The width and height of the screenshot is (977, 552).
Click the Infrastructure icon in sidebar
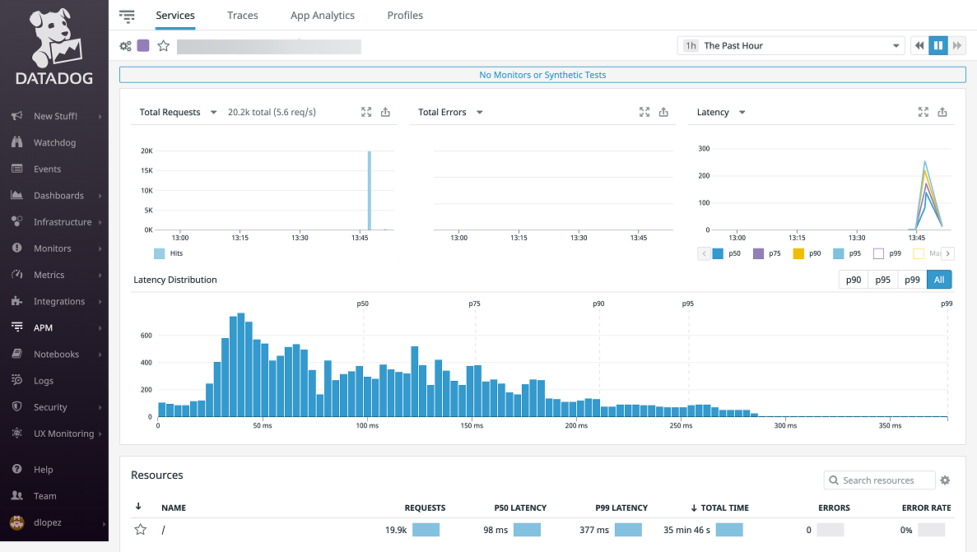pyautogui.click(x=16, y=221)
